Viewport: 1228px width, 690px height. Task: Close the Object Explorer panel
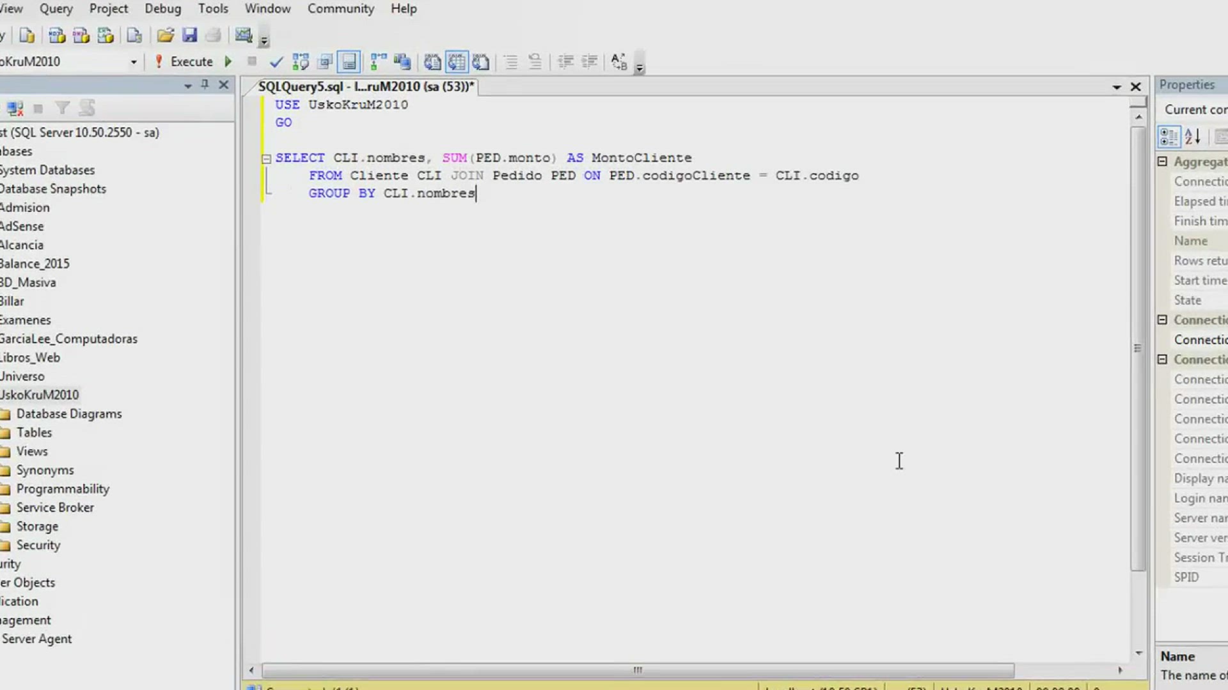point(223,84)
